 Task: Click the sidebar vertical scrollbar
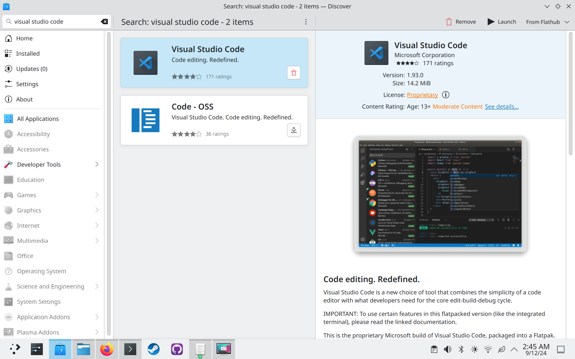point(109,184)
